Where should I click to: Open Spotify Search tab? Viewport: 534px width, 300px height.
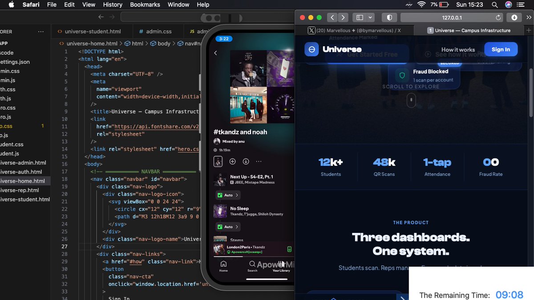(x=252, y=266)
